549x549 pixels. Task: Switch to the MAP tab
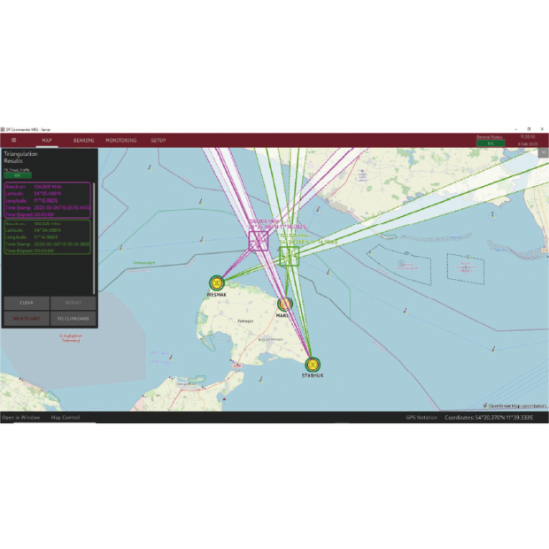point(47,140)
